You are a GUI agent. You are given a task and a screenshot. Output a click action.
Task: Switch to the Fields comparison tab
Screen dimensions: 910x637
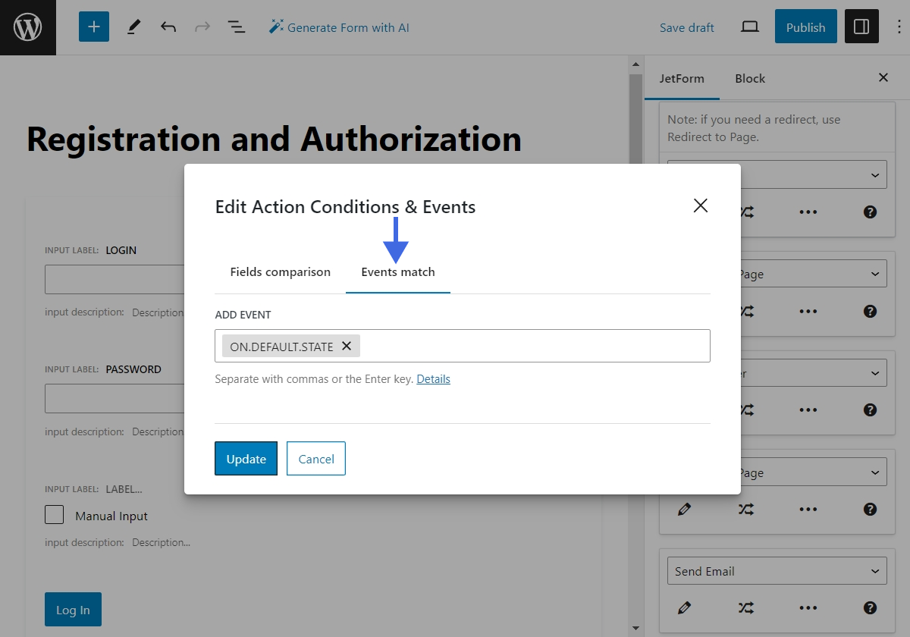click(x=280, y=271)
